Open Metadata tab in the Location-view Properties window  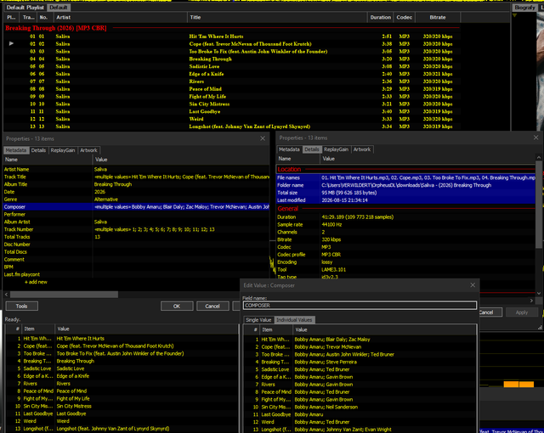[289, 149]
